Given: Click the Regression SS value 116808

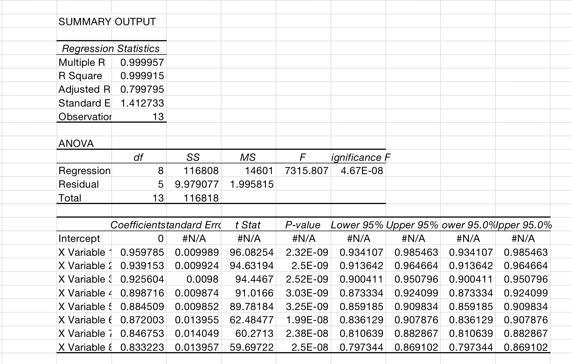Looking at the screenshot, I should point(201,171).
